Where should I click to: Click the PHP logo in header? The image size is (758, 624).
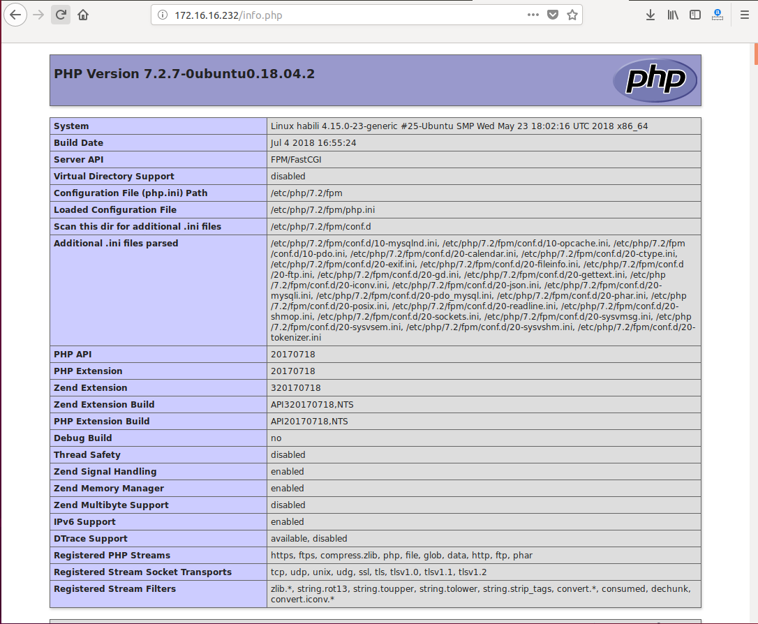point(654,80)
